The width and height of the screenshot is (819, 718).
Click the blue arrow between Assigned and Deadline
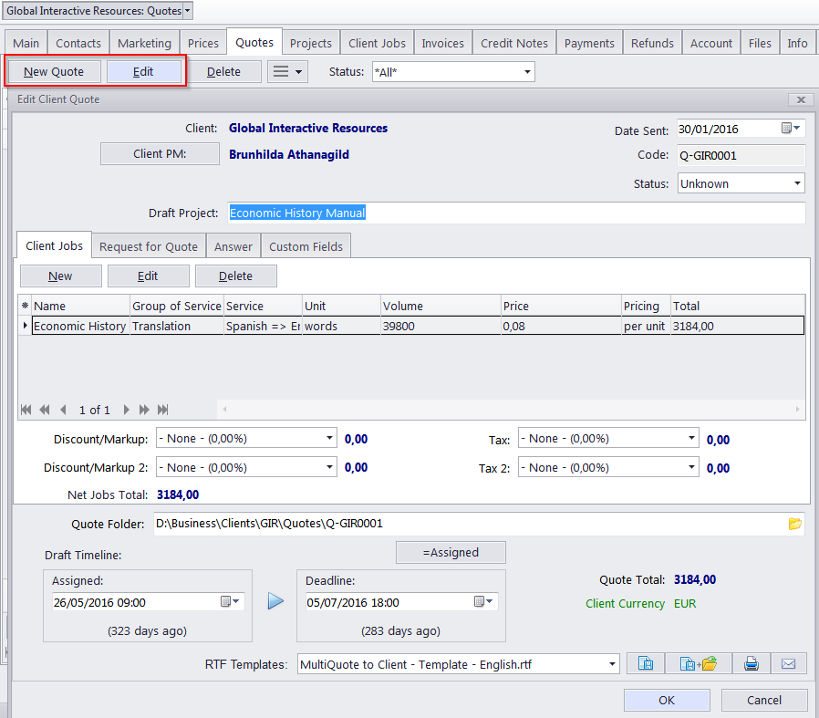tap(275, 601)
